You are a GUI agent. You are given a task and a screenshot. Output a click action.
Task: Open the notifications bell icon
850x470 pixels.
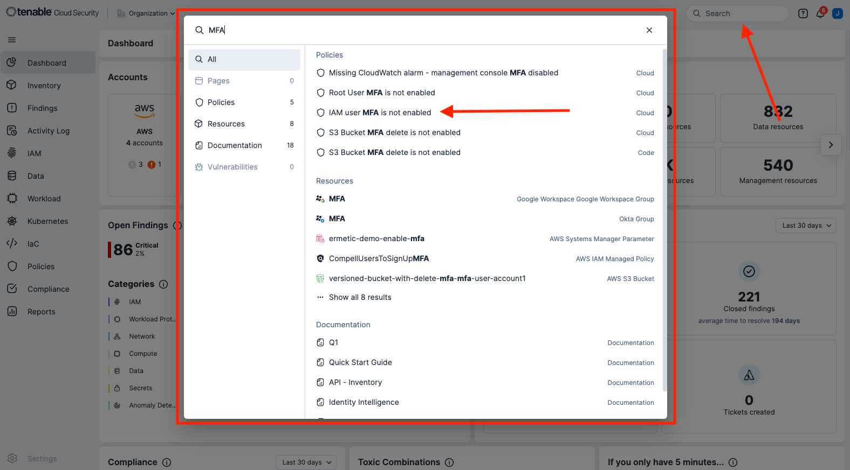pyautogui.click(x=820, y=14)
